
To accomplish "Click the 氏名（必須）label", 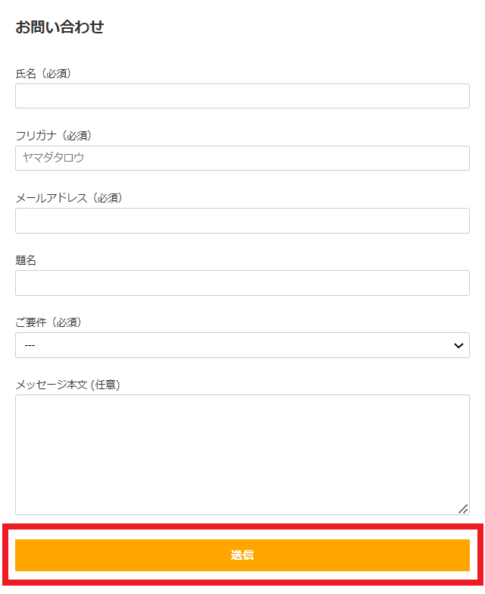I will (43, 74).
